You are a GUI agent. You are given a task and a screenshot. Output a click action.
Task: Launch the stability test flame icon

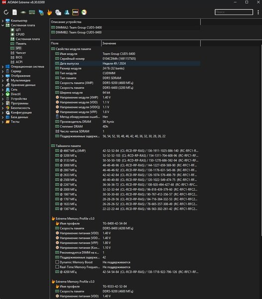pos(49,12)
